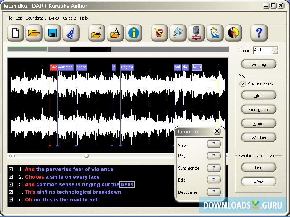Launch the wizard hat icon

pos(71,33)
